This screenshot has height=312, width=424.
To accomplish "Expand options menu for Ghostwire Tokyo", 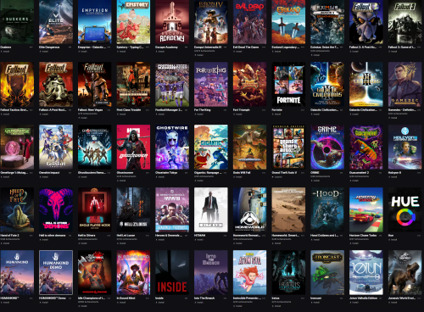I will [186, 173].
